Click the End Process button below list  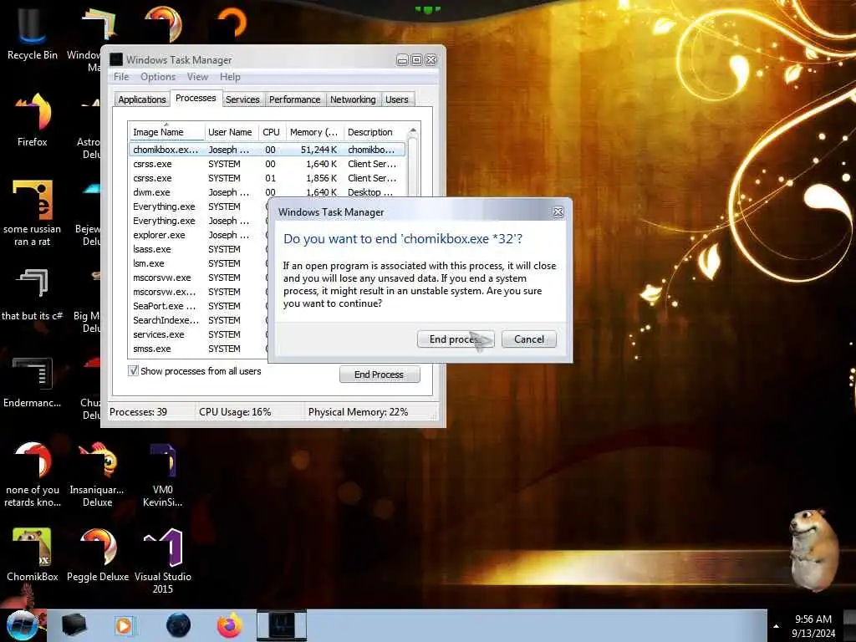click(x=380, y=374)
